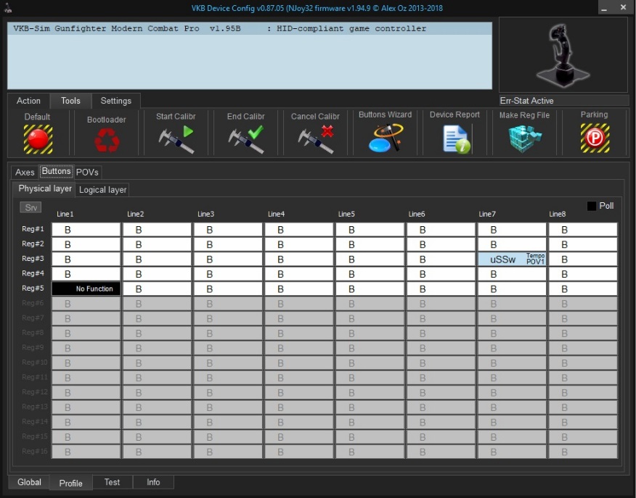This screenshot has width=636, height=498.
Task: Click the End Calibr checkmark icon
Action: click(245, 139)
